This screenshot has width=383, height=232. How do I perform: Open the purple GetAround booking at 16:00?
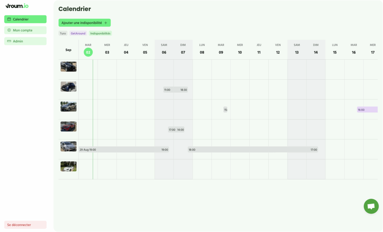367,109
